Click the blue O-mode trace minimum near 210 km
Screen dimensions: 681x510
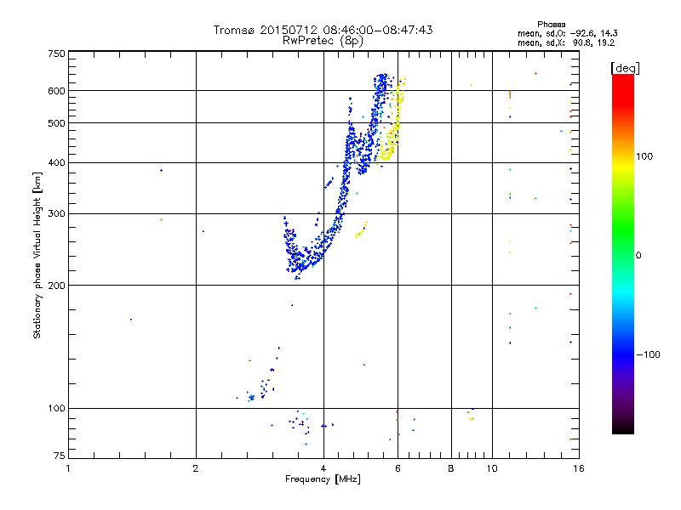coord(297,277)
